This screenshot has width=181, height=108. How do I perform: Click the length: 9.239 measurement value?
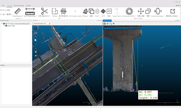pos(148,98)
